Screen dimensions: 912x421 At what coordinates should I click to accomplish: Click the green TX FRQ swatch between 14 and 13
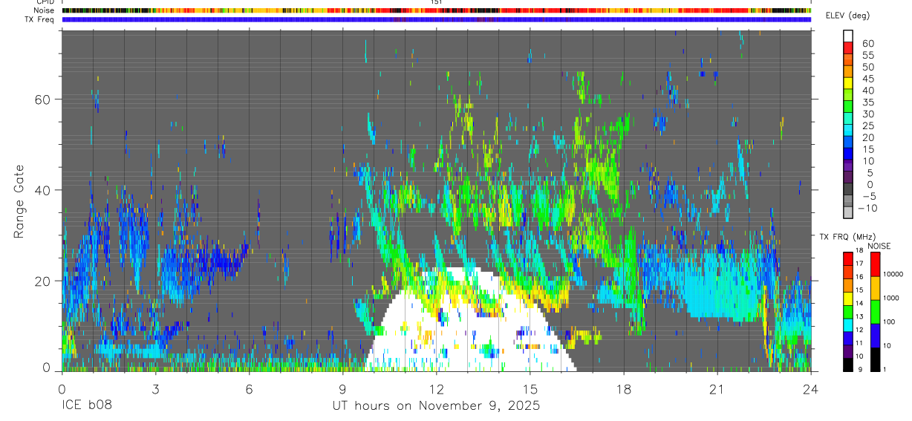847,311
